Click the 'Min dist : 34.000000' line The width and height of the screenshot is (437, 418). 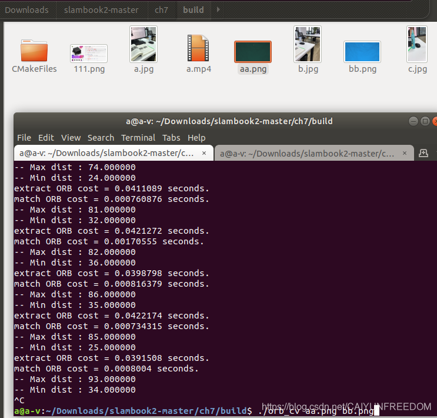75,390
